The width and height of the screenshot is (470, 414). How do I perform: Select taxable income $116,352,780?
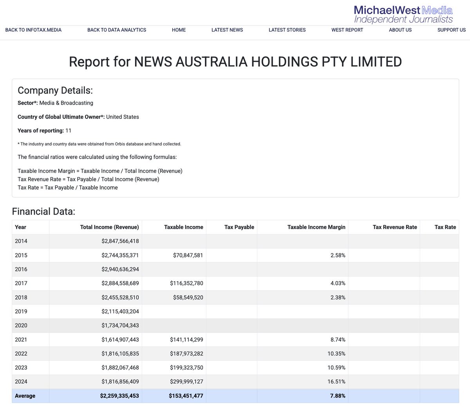174,283
